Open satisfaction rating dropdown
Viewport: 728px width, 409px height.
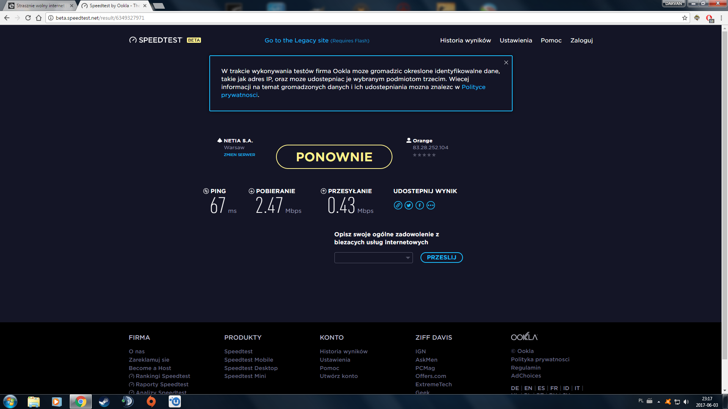(x=373, y=258)
